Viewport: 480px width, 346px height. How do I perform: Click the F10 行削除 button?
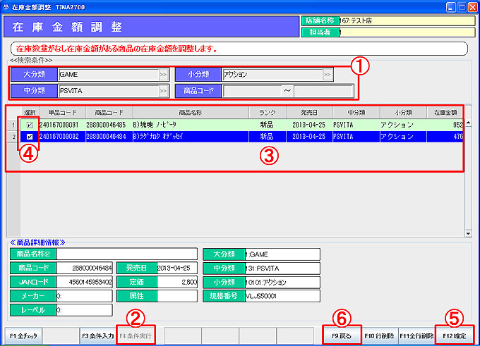[379, 335]
